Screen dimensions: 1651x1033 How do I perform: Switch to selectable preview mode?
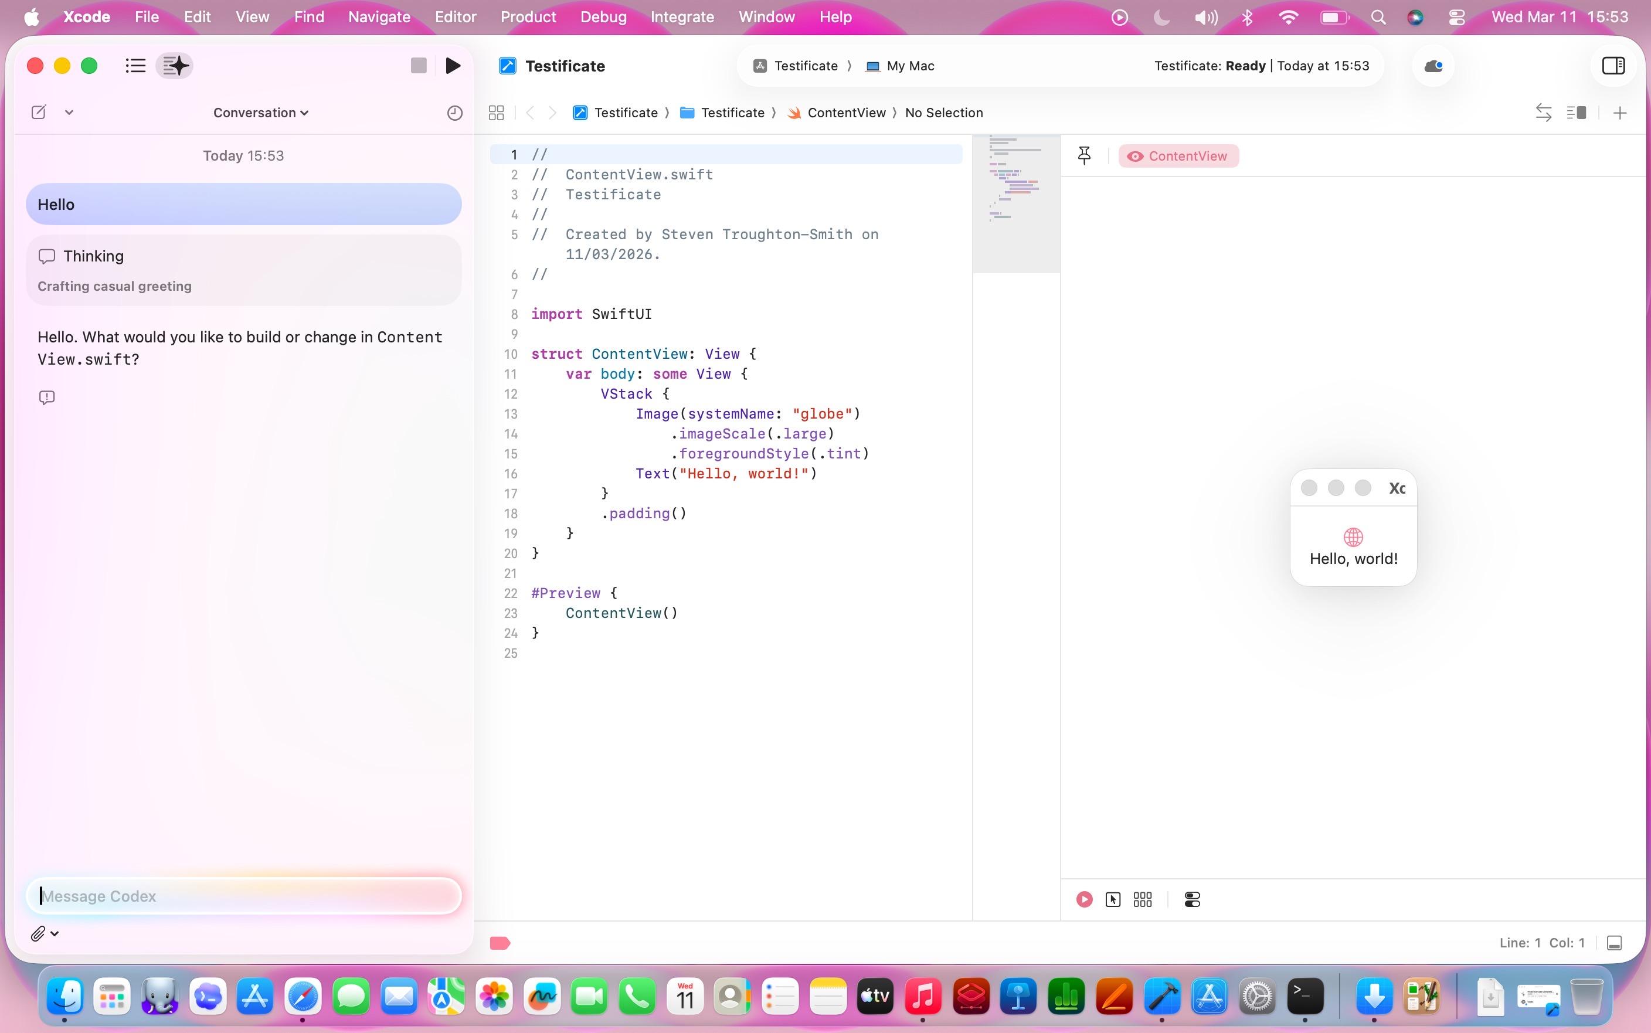pos(1113,899)
